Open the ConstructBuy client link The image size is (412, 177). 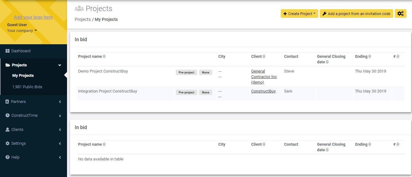(263, 91)
